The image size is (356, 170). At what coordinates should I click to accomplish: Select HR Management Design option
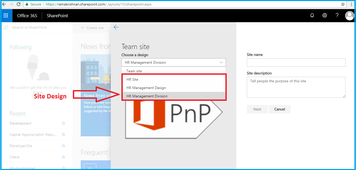tap(173, 88)
